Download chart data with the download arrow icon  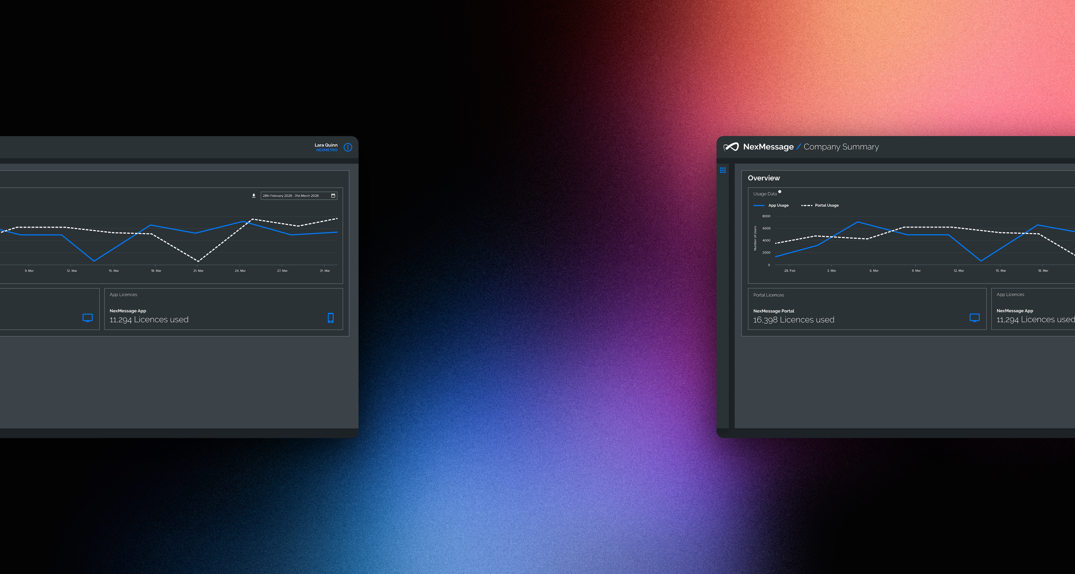[254, 196]
